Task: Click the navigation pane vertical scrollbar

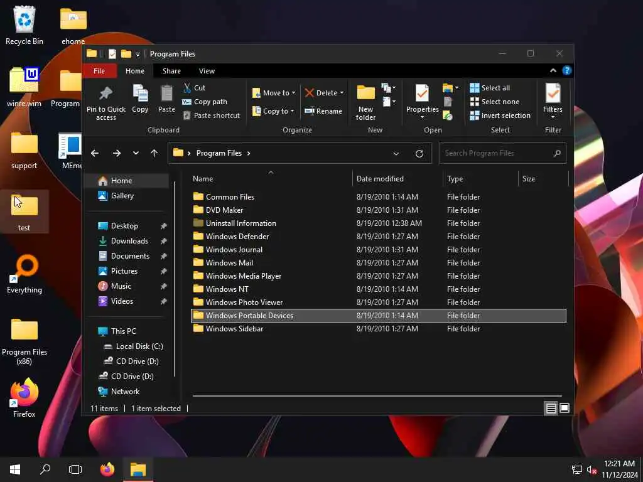Action: 175,279
